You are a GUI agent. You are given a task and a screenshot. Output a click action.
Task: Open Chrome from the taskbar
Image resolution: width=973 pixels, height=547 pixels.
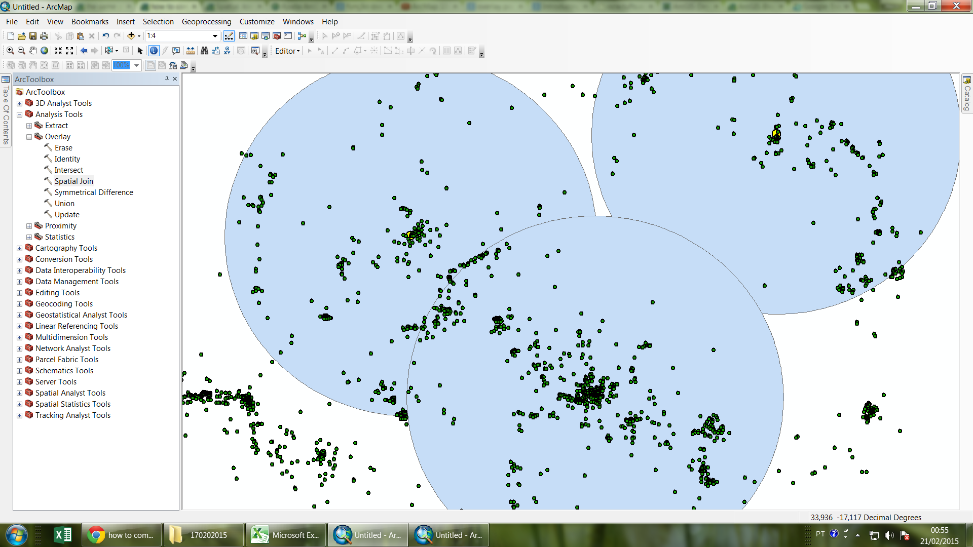122,535
